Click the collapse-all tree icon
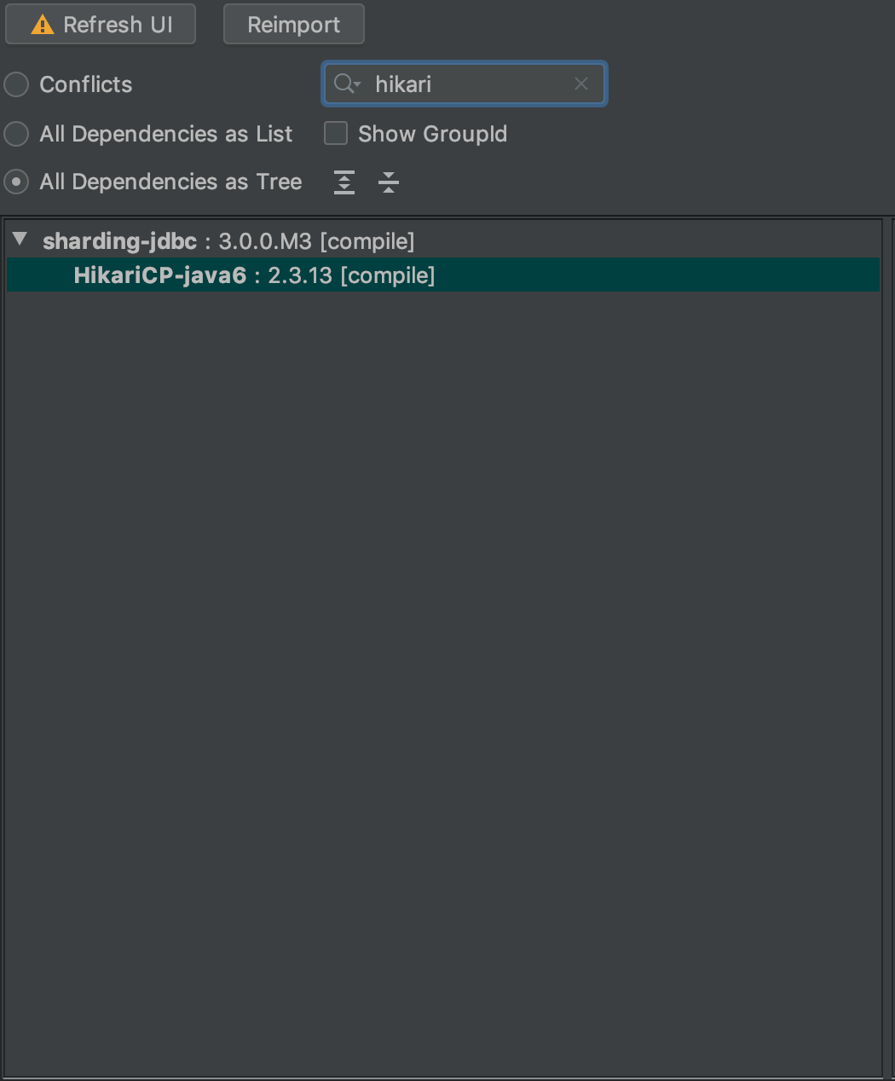 click(x=389, y=182)
